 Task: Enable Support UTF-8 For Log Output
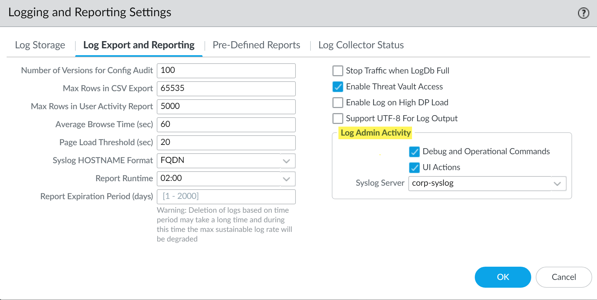coord(338,118)
